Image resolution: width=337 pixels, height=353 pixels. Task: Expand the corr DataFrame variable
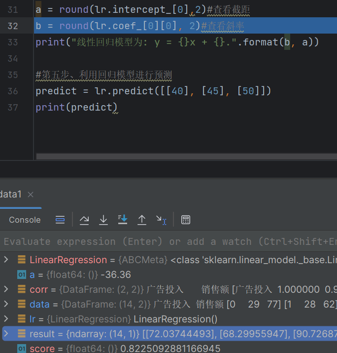6,289
